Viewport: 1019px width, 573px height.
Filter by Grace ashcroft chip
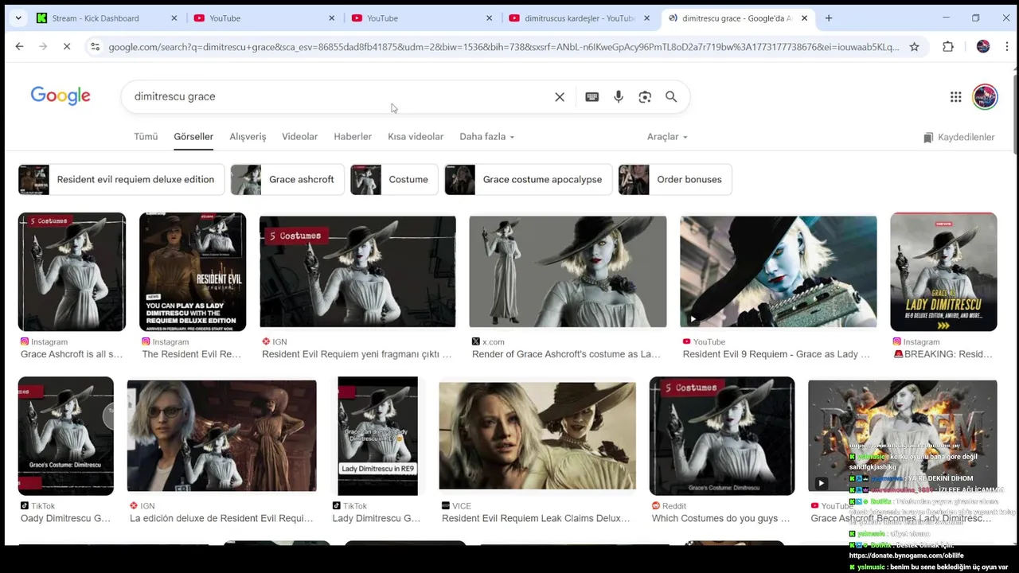click(287, 180)
